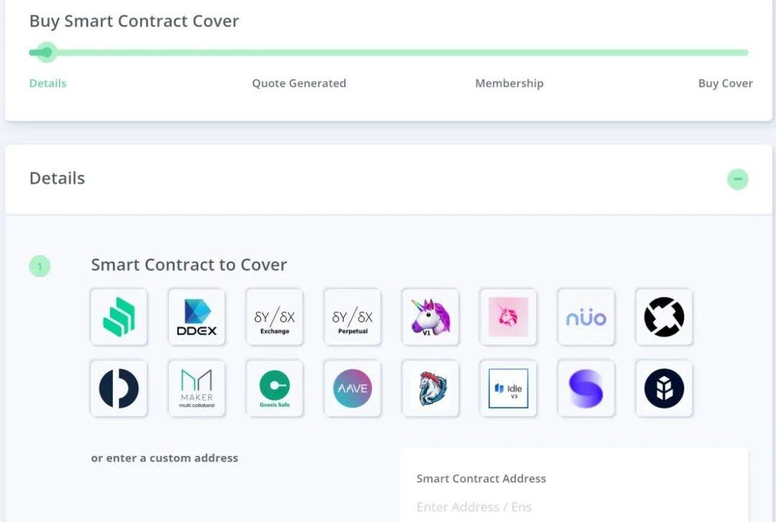Pick the Idle V3 tile
This screenshot has width=776, height=522.
(x=508, y=388)
